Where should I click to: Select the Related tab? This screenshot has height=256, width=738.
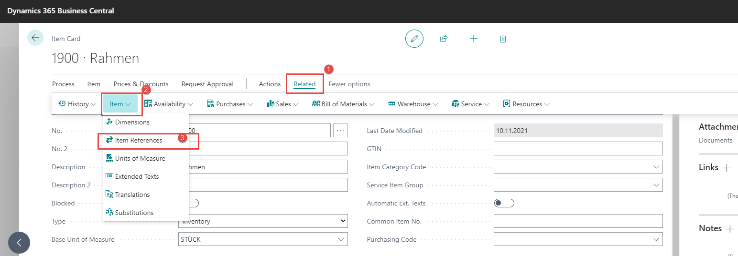304,84
